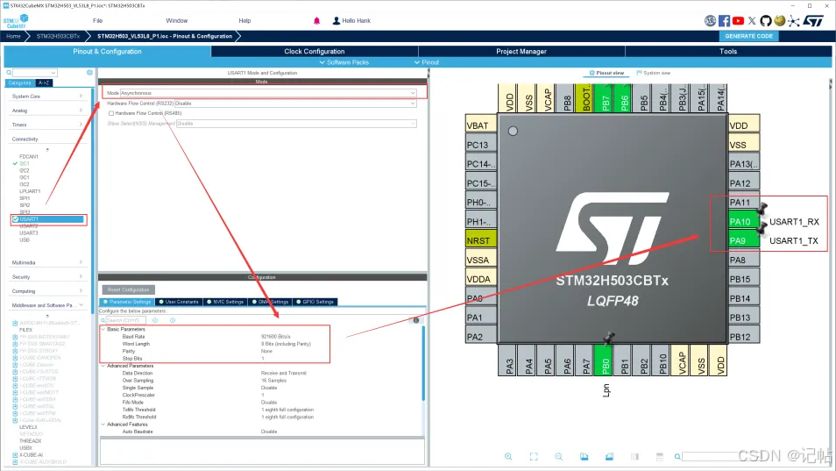Click the ST logo icon top right
Screen dimensions: 836x471
tap(813, 20)
